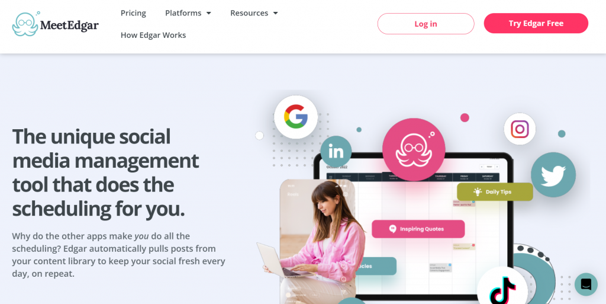The image size is (606, 304).
Task: Click the Daily Tips lightbulb icon
Action: [478, 191]
